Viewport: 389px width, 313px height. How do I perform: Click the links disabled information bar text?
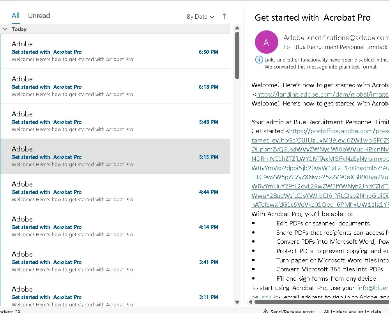(326, 63)
